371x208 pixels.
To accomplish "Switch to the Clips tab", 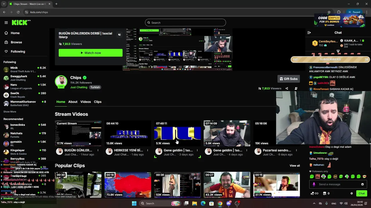I will (x=98, y=102).
